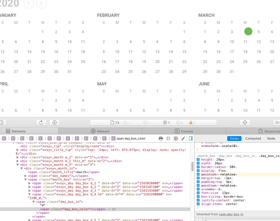This screenshot has width=280, height=221.
Task: Click the green highlighted March 4 date
Action: 248,32
